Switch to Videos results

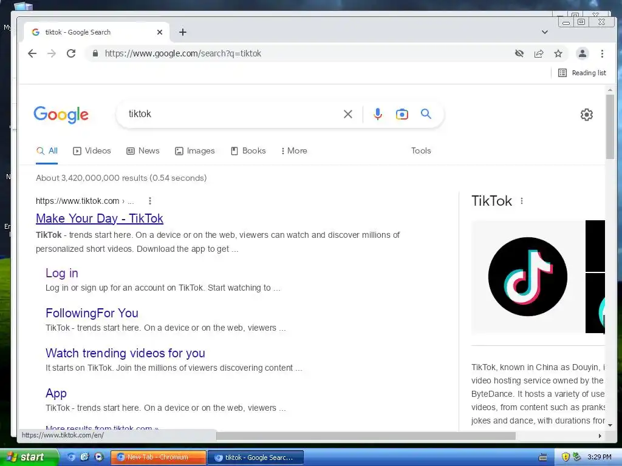pyautogui.click(x=92, y=150)
